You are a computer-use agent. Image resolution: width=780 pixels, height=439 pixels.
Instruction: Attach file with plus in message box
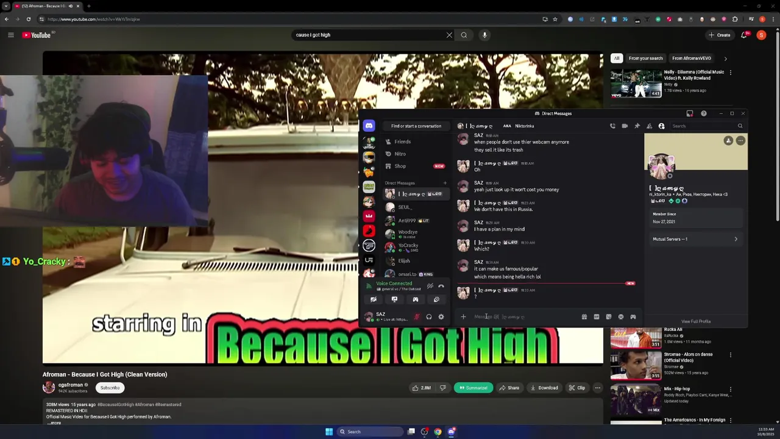tap(463, 317)
